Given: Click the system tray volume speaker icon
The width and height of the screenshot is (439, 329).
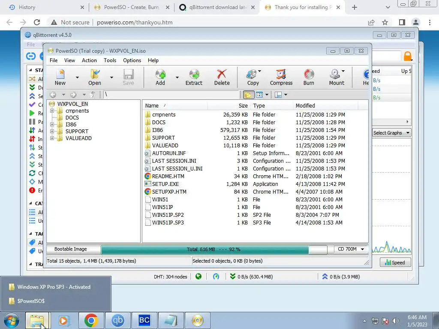Looking at the screenshot, I should (x=396, y=321).
